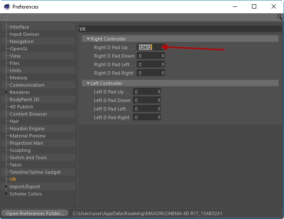Click the Right D Pad Left stepper arrows
The height and width of the screenshot is (219, 284).
163,64
